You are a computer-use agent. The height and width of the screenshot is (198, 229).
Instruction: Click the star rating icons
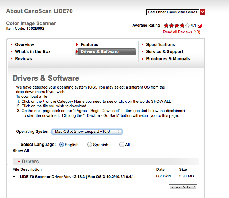tap(177, 26)
